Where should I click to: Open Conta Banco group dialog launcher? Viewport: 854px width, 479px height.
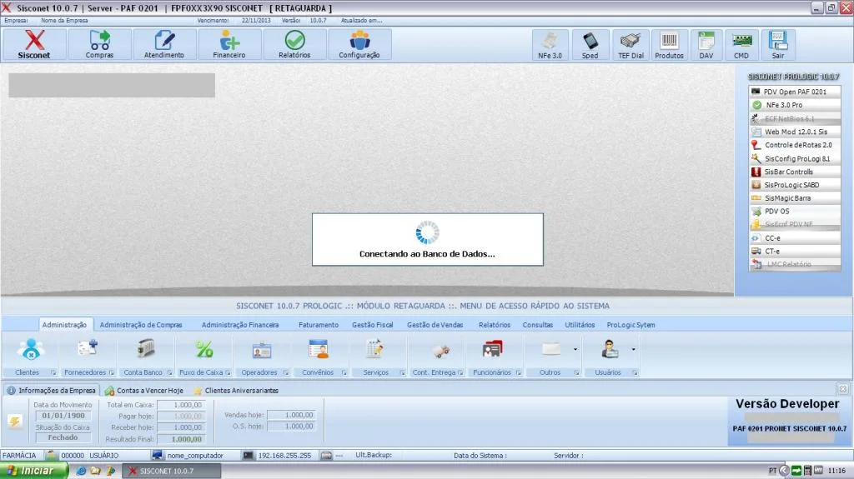pos(170,373)
